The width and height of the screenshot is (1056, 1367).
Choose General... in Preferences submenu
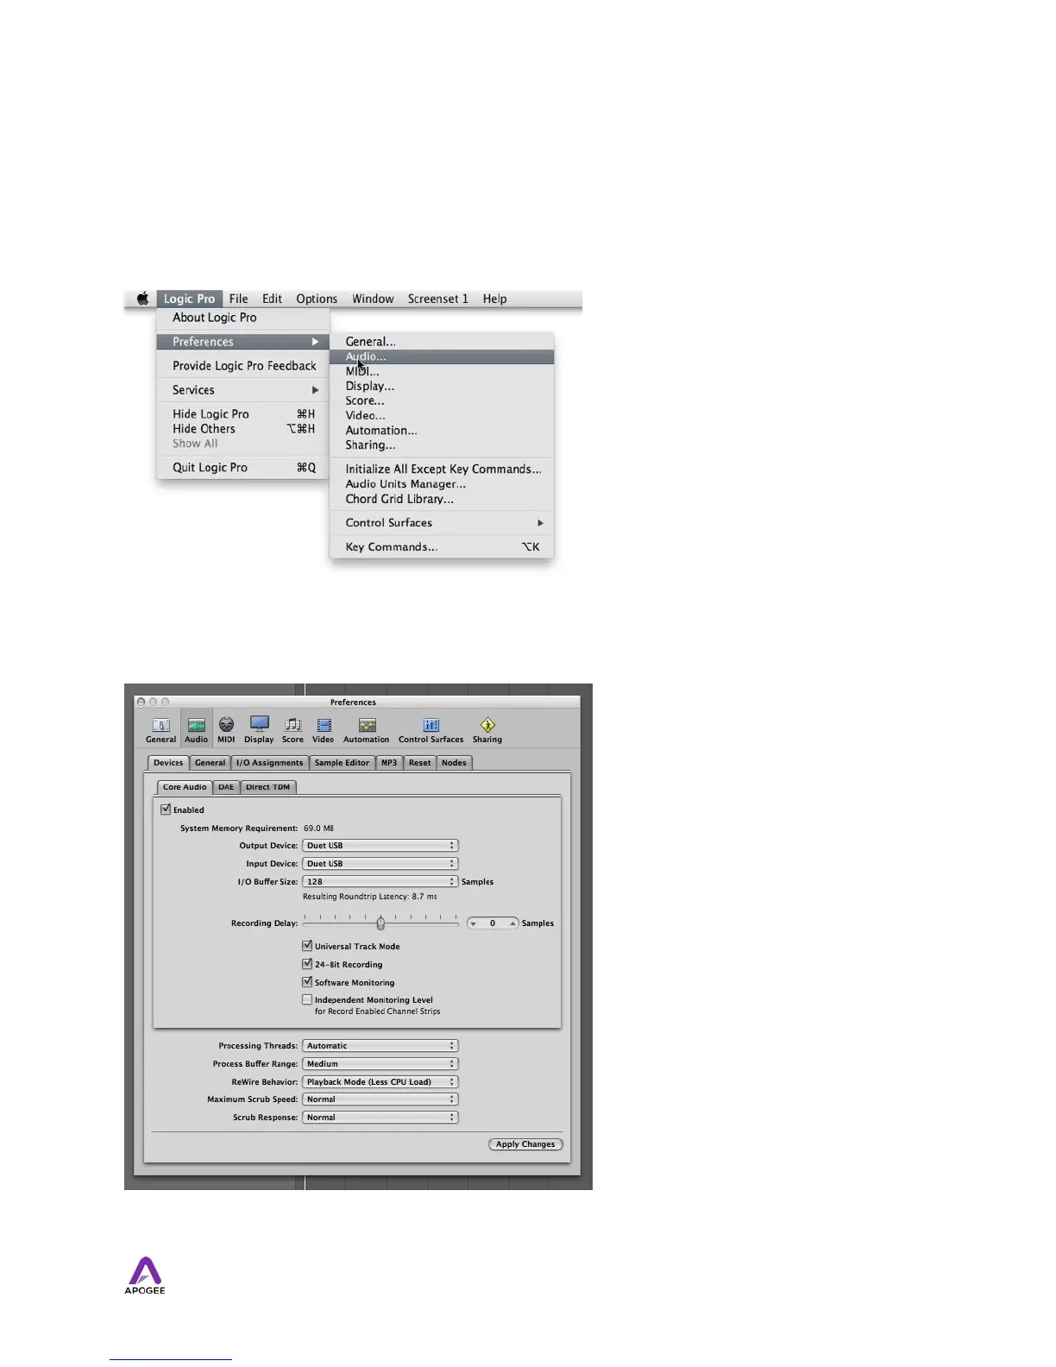coord(442,342)
